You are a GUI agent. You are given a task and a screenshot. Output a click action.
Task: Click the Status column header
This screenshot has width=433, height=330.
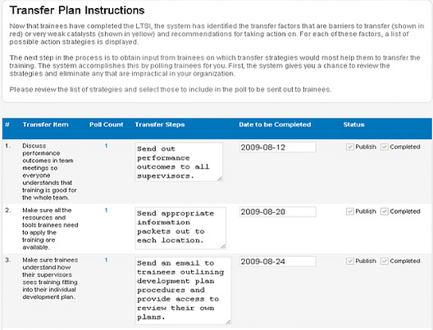pos(353,124)
